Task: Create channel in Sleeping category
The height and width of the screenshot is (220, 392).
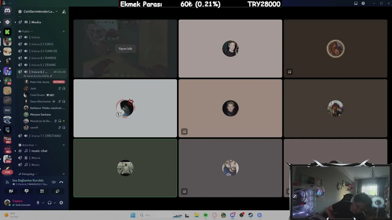Action: (x=64, y=174)
